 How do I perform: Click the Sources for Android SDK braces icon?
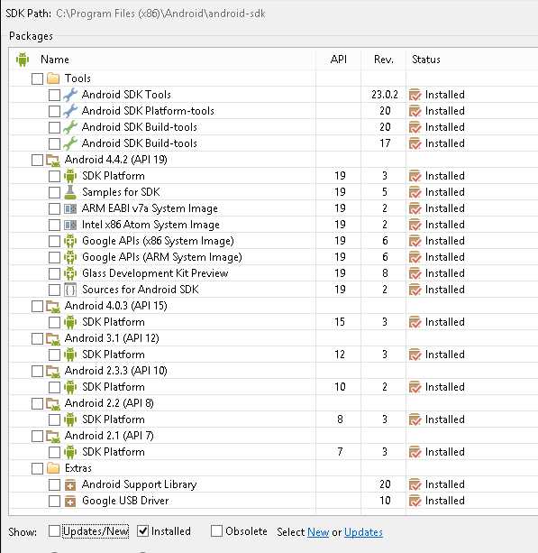click(70, 290)
